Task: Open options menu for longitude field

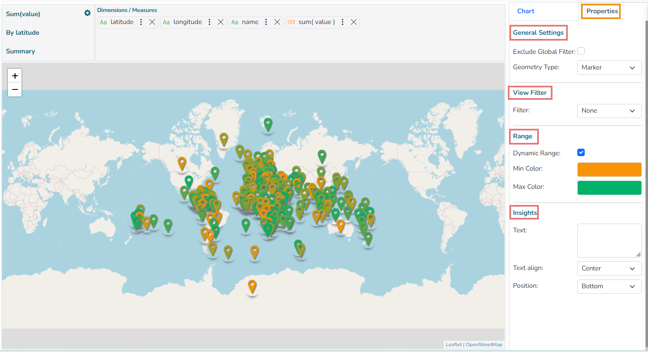Action: pos(210,22)
